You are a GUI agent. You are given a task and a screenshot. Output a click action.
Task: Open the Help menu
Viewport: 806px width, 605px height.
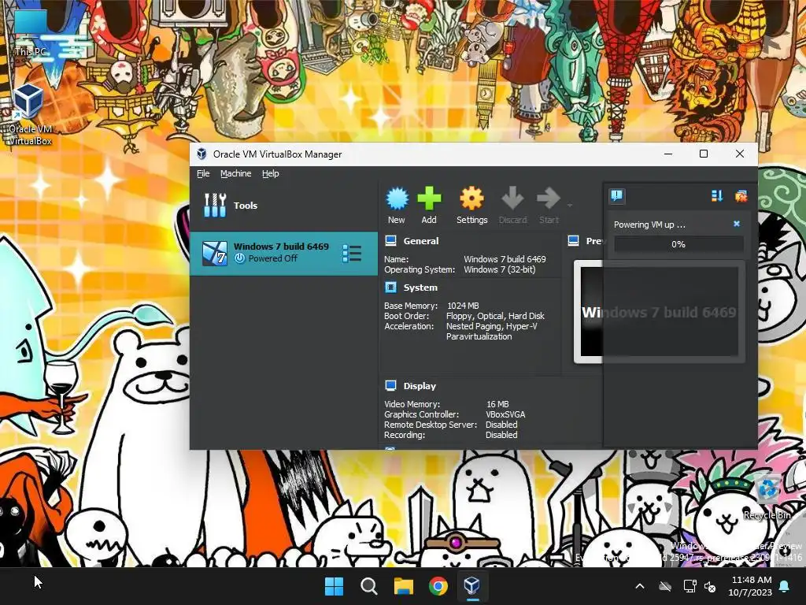coord(271,174)
